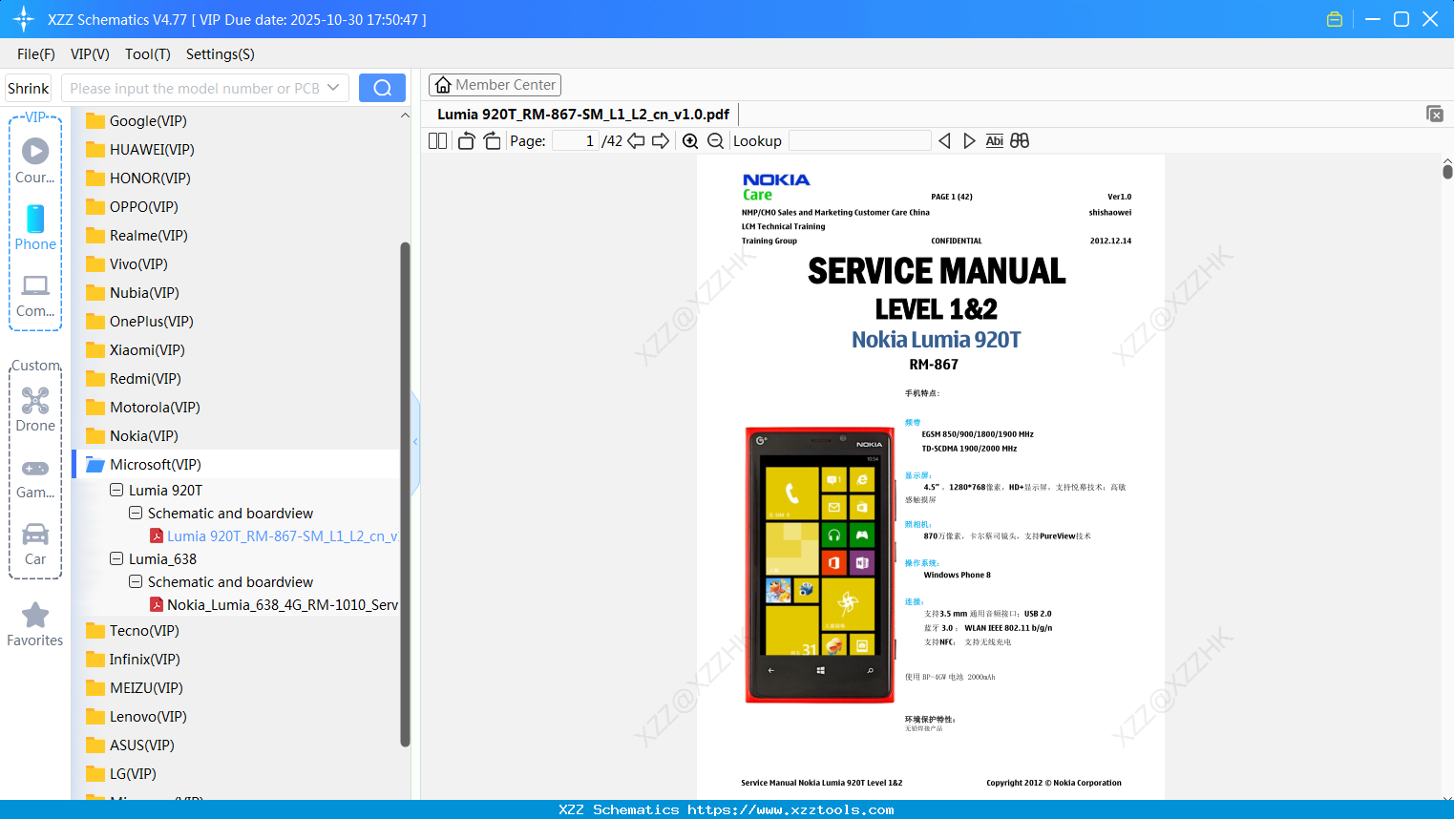Screen dimensions: 1454x819
Task: Enable whole-word Abi search option
Action: 995,140
